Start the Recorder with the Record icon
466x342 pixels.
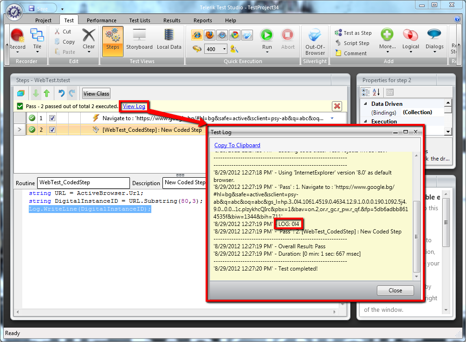(17, 35)
